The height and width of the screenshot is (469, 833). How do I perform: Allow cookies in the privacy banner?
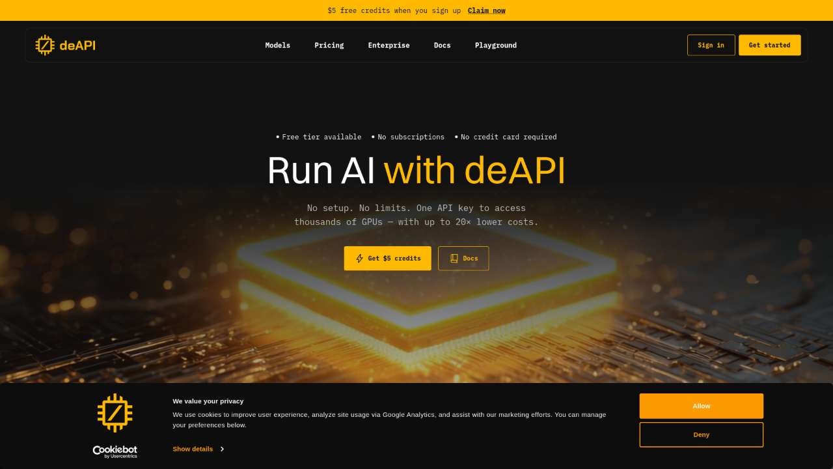(x=702, y=406)
